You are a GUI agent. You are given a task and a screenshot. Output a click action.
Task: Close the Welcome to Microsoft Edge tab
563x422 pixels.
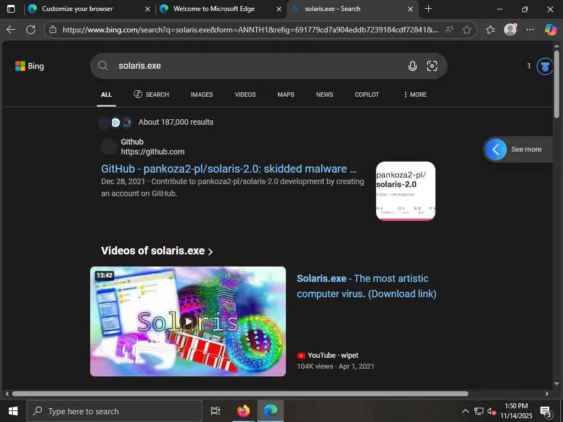[279, 9]
